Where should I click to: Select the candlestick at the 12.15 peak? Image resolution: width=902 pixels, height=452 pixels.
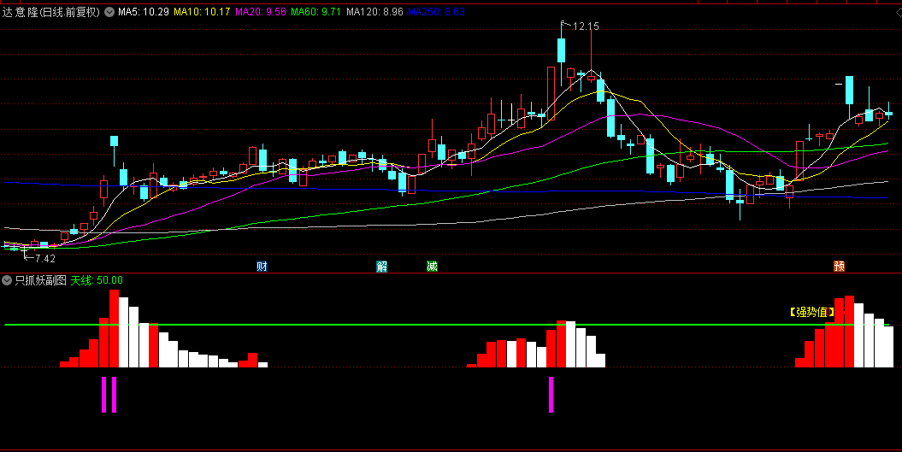[x=562, y=50]
